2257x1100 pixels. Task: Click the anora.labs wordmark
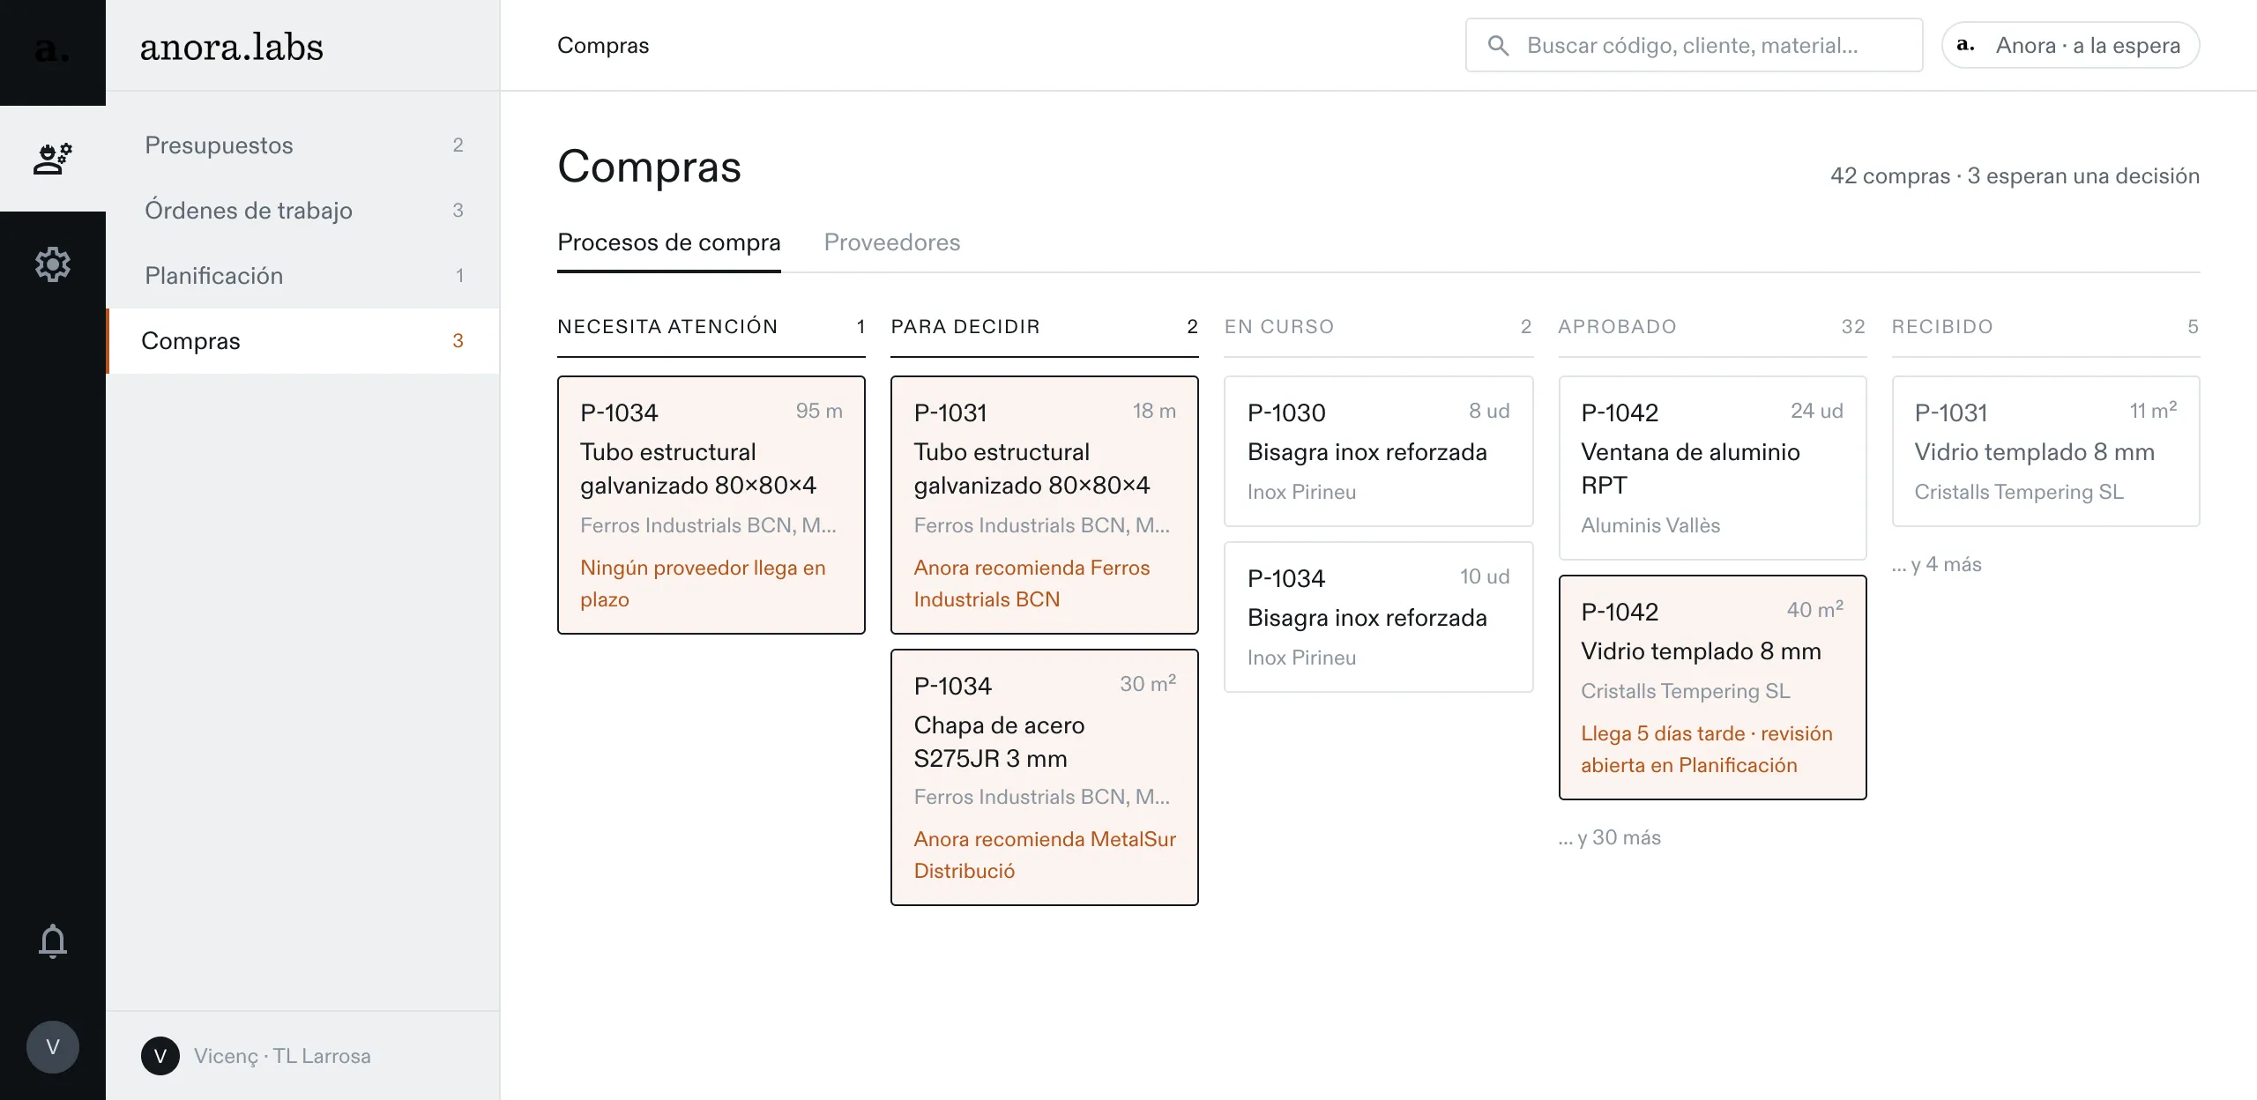coord(232,47)
